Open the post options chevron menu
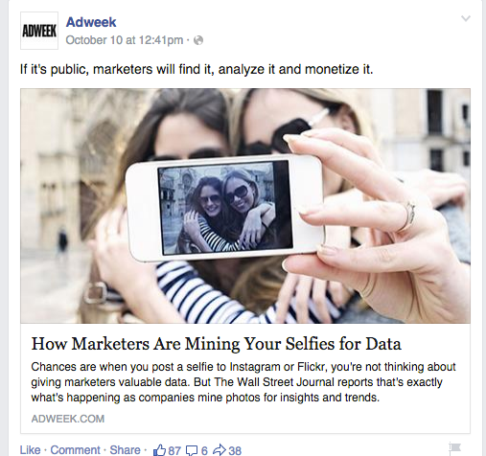This screenshot has height=456, width=486. [466, 18]
